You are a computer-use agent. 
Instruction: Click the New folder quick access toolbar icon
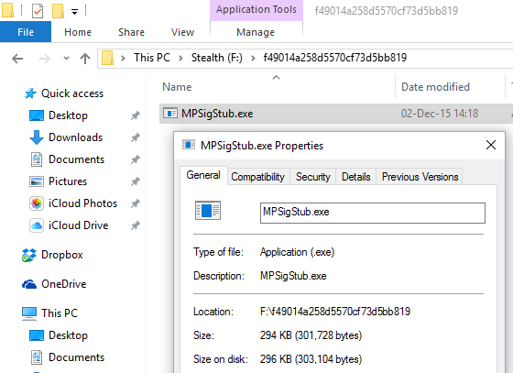coord(58,11)
